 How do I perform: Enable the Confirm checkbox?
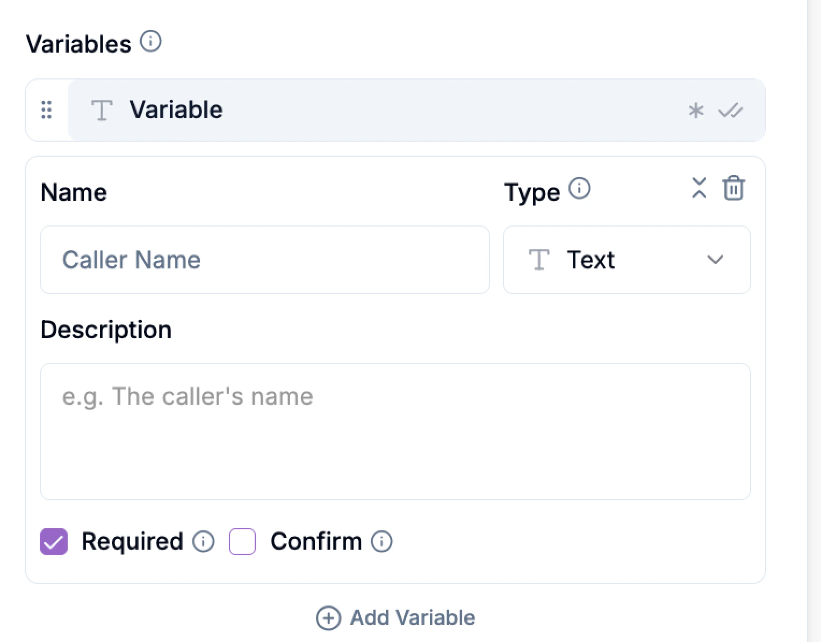[242, 542]
